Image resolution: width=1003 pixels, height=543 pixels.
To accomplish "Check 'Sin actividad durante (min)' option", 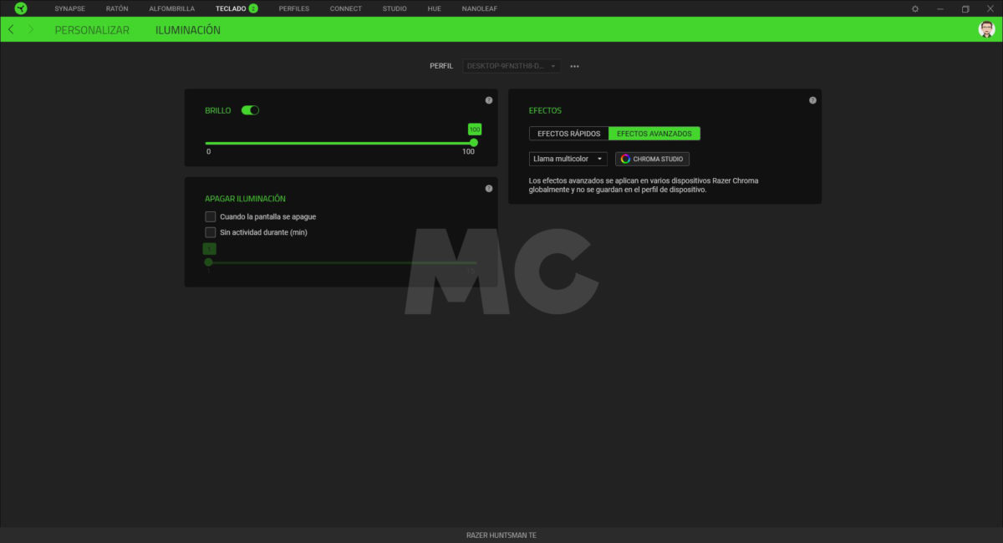I will point(211,232).
